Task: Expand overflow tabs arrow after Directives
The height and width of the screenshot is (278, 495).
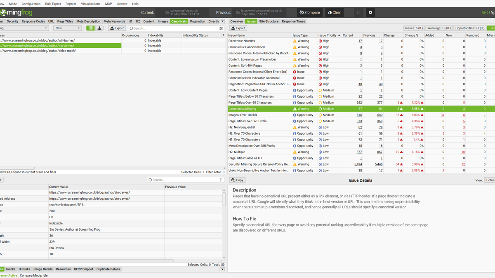Action: (x=222, y=21)
